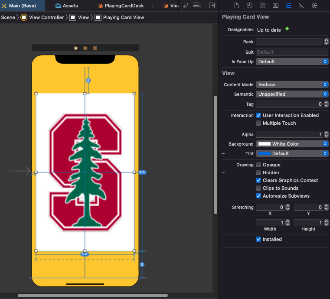Add variation for Background color
This screenshot has height=299, width=330.
pos(223,144)
